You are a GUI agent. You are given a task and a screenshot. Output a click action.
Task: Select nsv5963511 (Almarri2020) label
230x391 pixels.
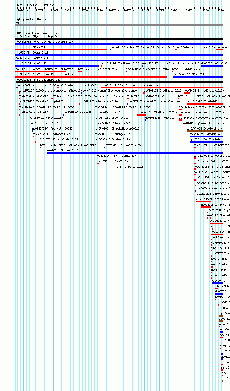123,145
